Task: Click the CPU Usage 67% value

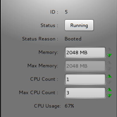Action: (x=69, y=106)
